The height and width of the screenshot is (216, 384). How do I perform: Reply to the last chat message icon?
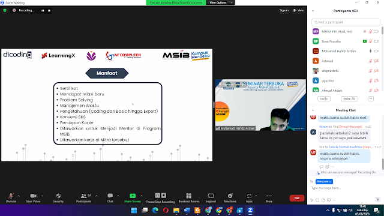pos(322,167)
